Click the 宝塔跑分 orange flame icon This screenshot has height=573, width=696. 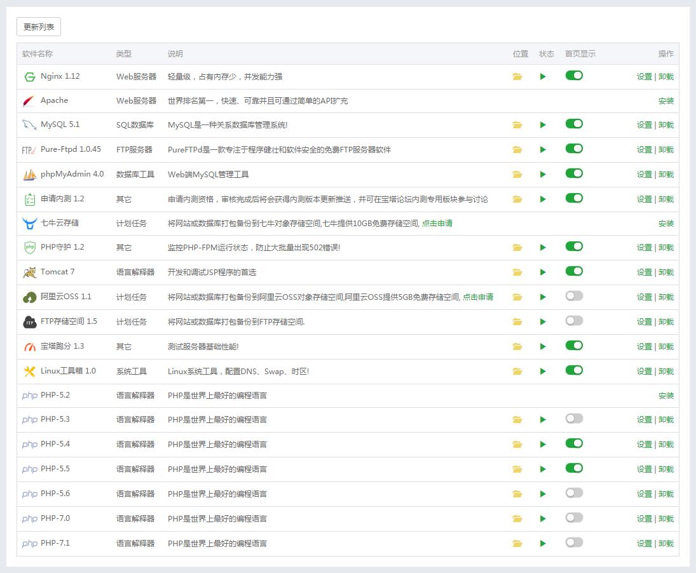coord(30,346)
